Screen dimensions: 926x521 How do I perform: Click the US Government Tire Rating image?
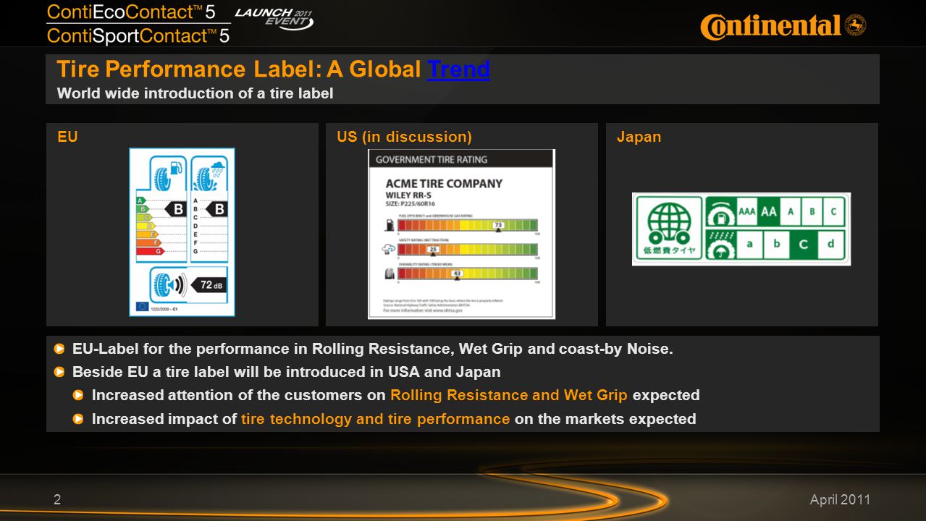pos(461,234)
